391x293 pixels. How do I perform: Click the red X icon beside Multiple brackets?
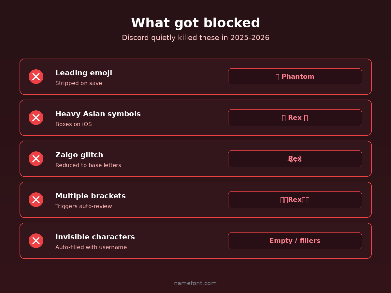(x=36, y=200)
